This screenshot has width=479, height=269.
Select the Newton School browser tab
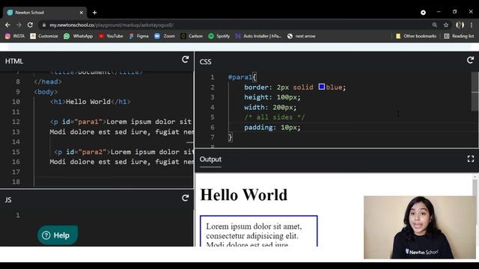45,13
